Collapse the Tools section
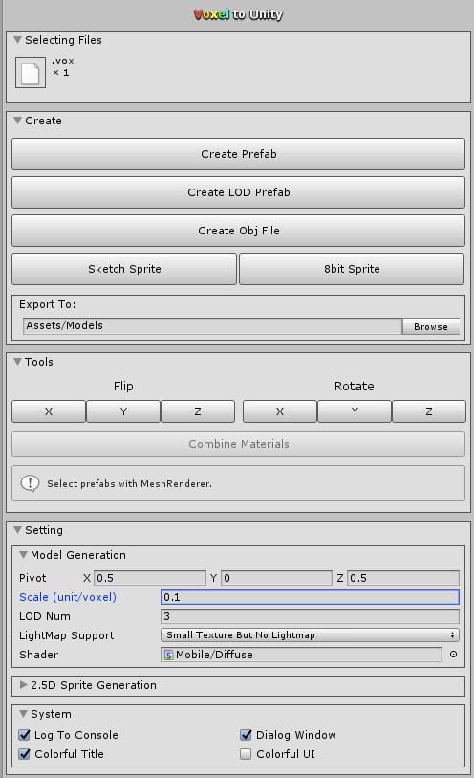The width and height of the screenshot is (474, 778). click(x=18, y=362)
